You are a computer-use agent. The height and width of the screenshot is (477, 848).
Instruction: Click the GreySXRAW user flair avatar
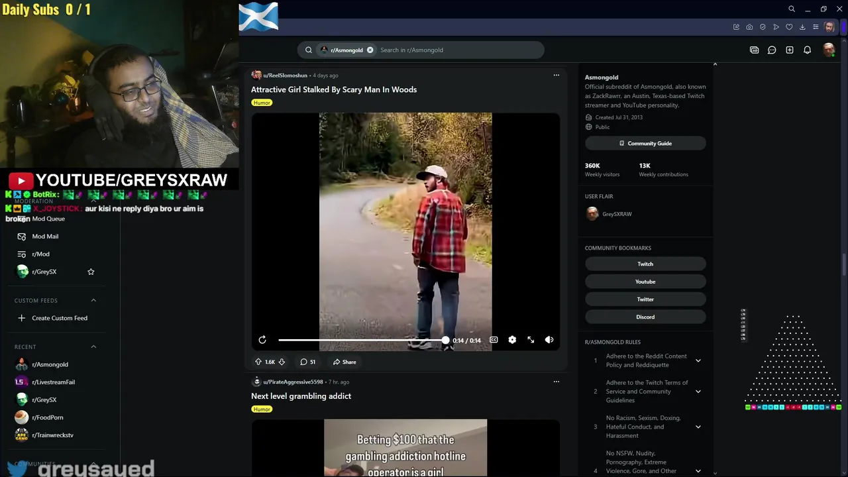pos(592,214)
